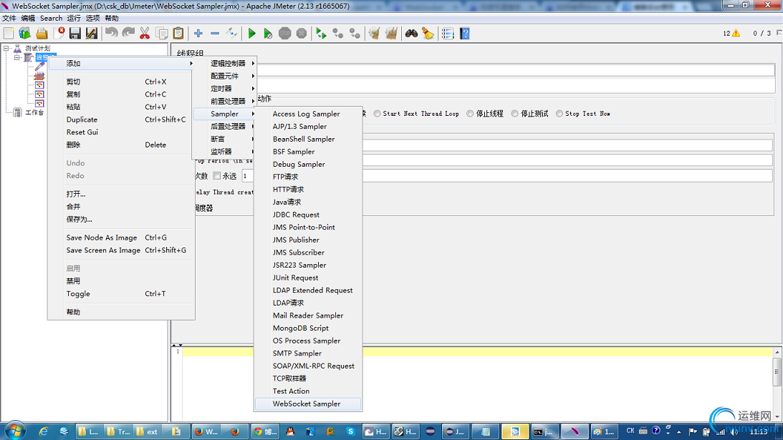Screen dimensions: 783x440
Task: Click the Close test plan icon
Action: (59, 34)
